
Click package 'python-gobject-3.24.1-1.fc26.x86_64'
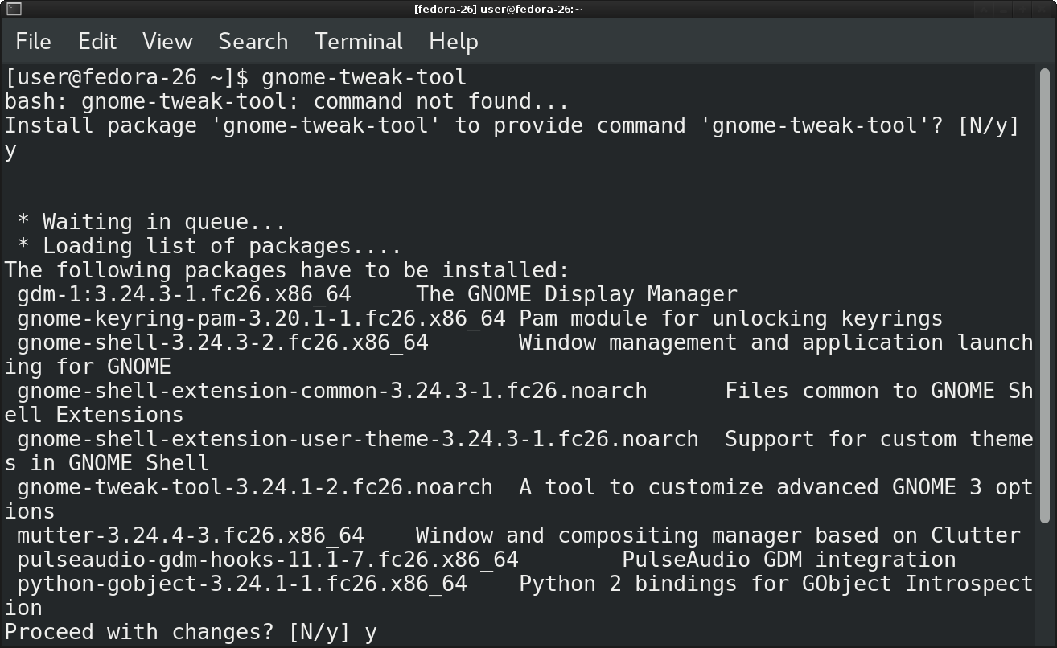242,584
